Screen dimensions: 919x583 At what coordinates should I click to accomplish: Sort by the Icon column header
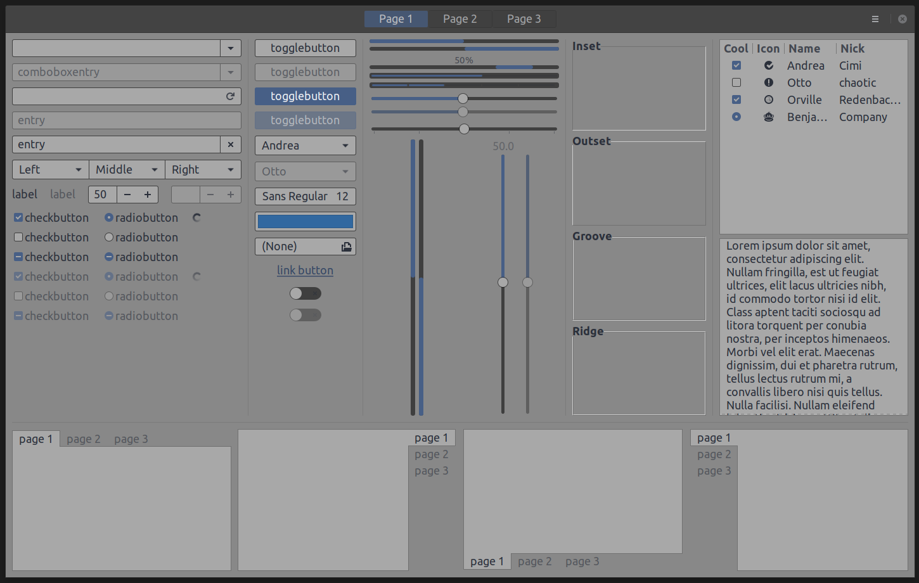pos(768,49)
